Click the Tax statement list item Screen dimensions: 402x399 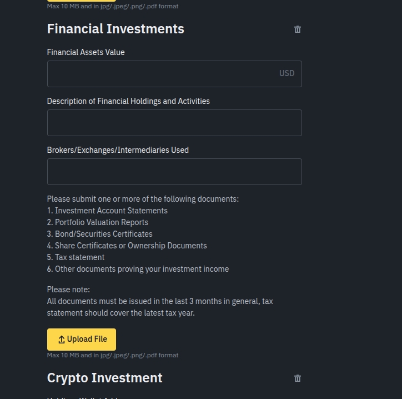pos(76,257)
